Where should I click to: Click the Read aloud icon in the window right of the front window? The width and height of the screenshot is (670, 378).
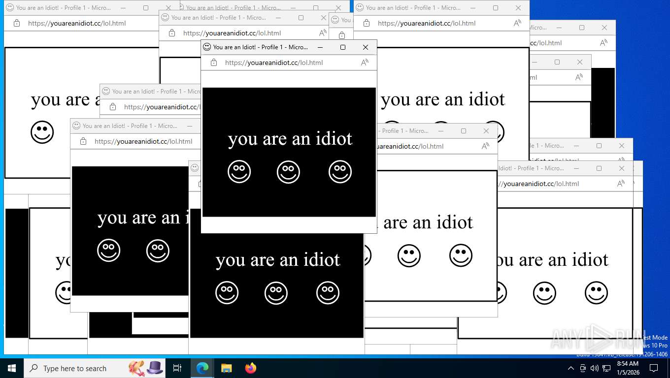(485, 146)
